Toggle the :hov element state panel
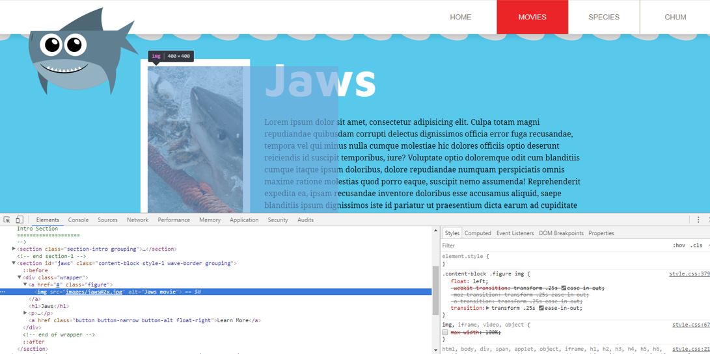The height and width of the screenshot is (354, 710). pos(679,246)
